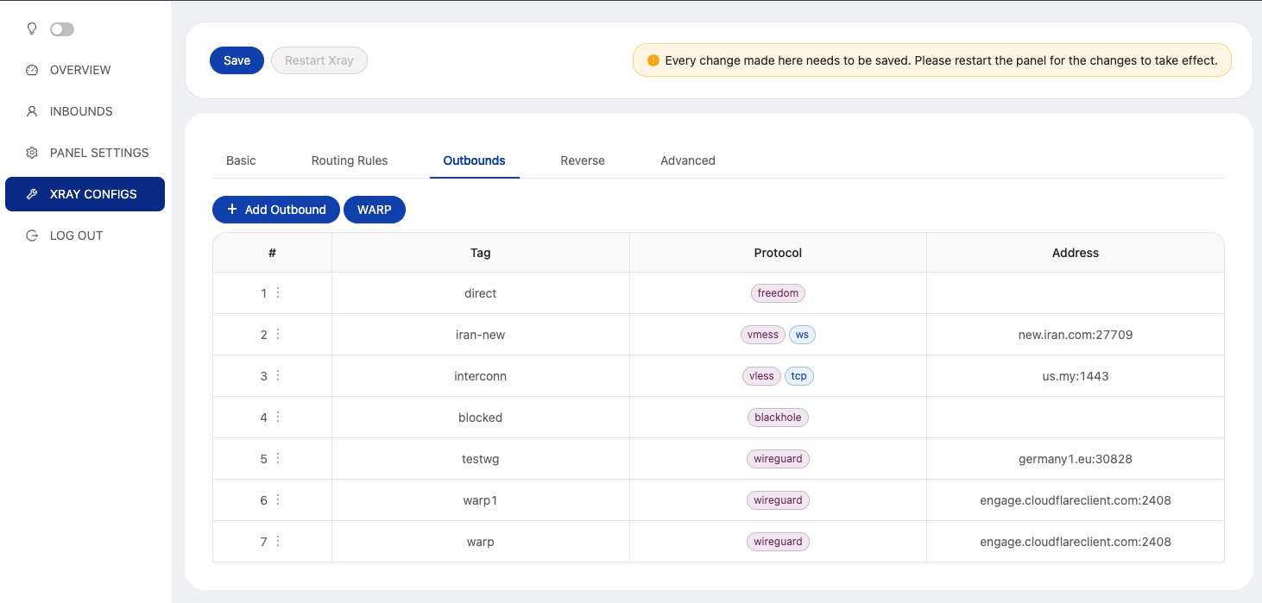The width and height of the screenshot is (1262, 603).
Task: Click the Inbounds user icon
Action: pos(32,111)
